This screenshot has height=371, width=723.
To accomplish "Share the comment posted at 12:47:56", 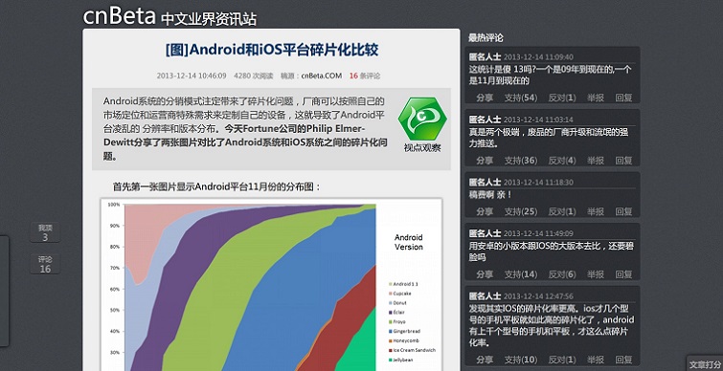I will tap(485, 360).
